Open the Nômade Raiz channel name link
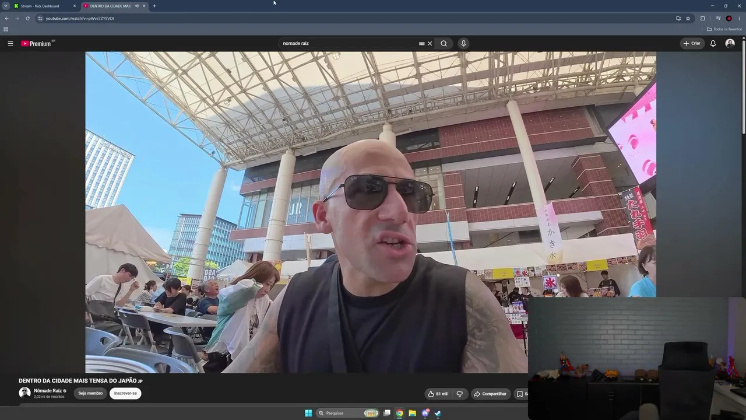The height and width of the screenshot is (420, 746). [48, 391]
